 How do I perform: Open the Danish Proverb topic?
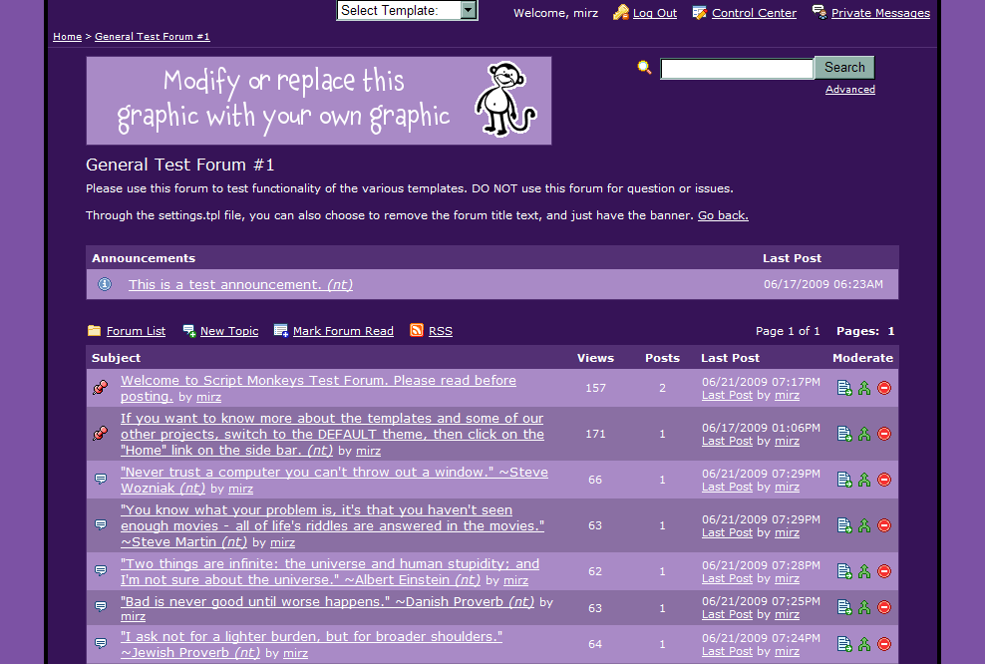pos(327,602)
